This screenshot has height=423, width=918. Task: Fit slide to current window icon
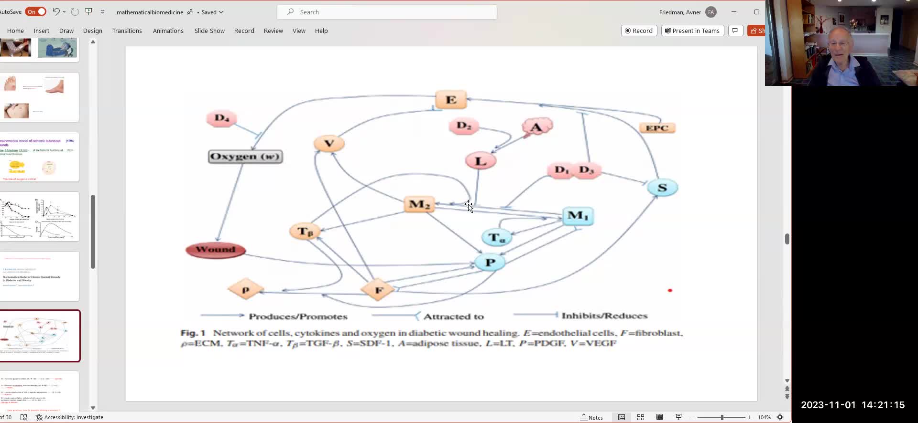[x=780, y=417]
